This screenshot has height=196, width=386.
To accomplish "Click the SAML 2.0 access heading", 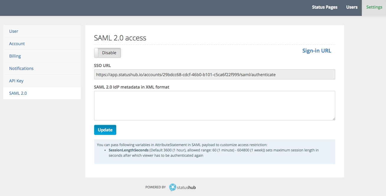I will point(120,38).
